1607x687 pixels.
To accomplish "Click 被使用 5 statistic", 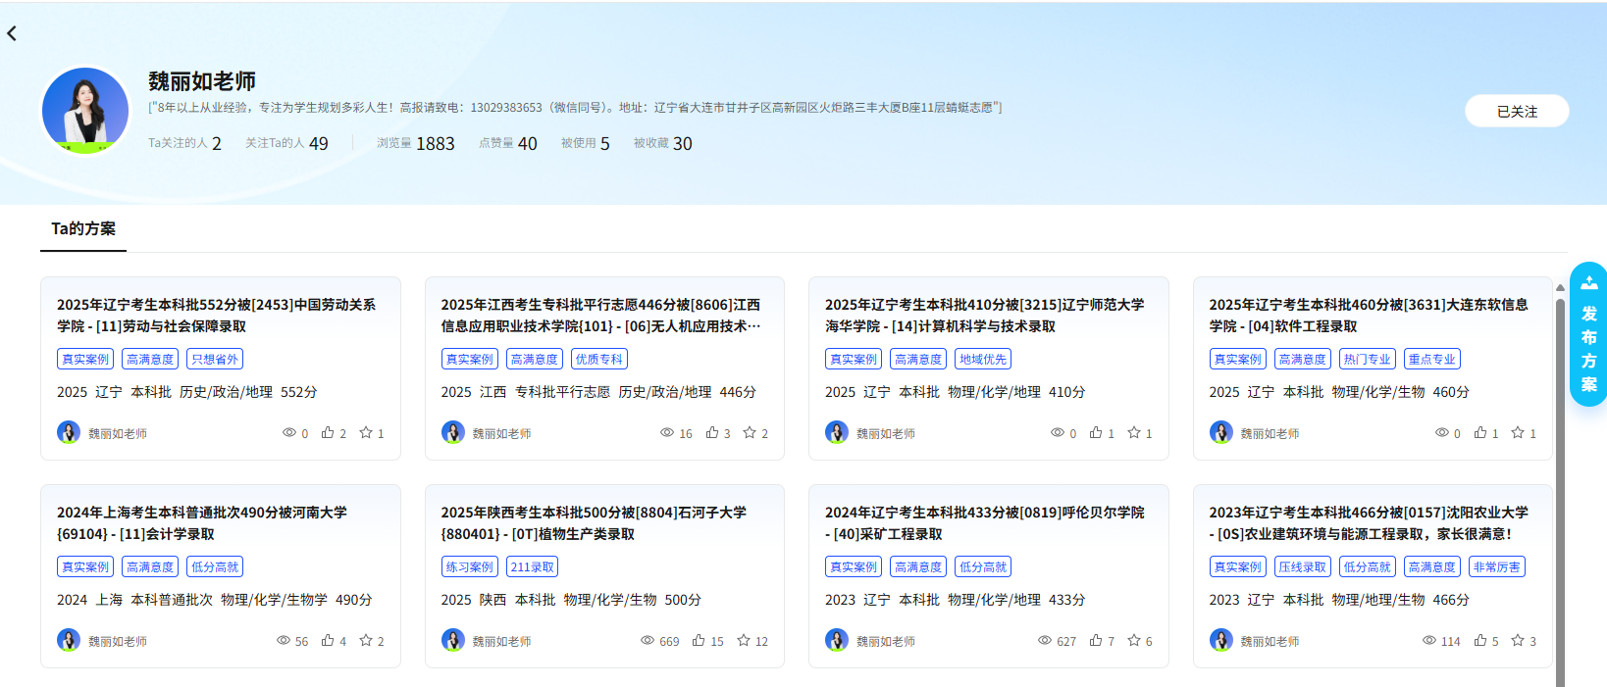I will (x=586, y=143).
